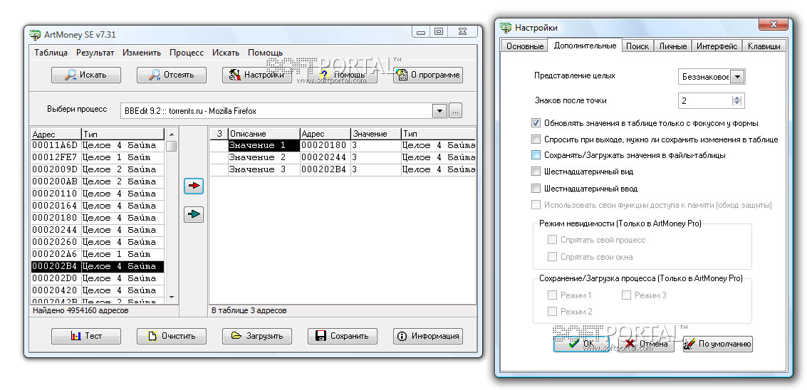Screen dimensions: 807x390
Task: Select the Значение 2 table row
Action: point(343,157)
